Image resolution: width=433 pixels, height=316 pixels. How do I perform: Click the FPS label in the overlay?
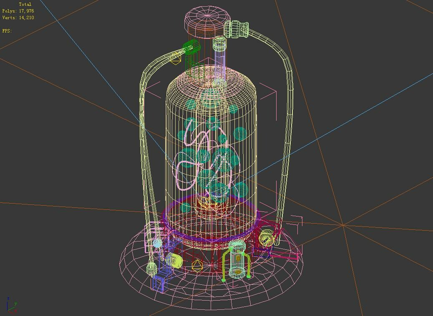tap(7, 30)
